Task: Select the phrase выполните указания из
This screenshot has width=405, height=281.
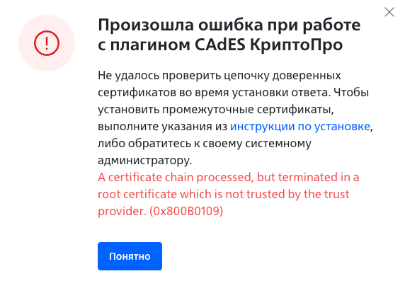Action: click(162, 127)
